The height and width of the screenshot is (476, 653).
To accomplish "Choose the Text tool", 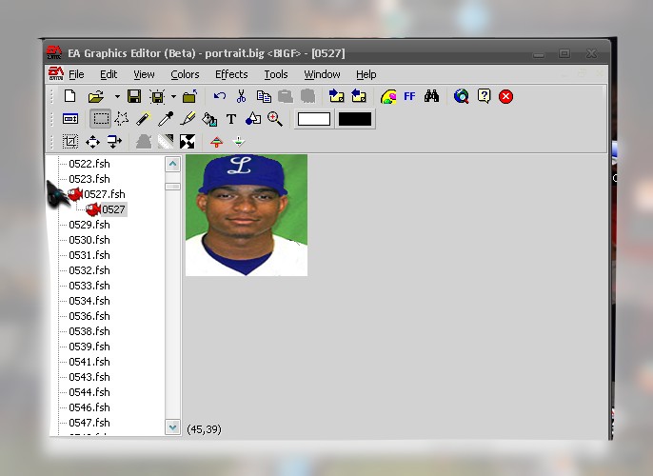I will (x=231, y=119).
